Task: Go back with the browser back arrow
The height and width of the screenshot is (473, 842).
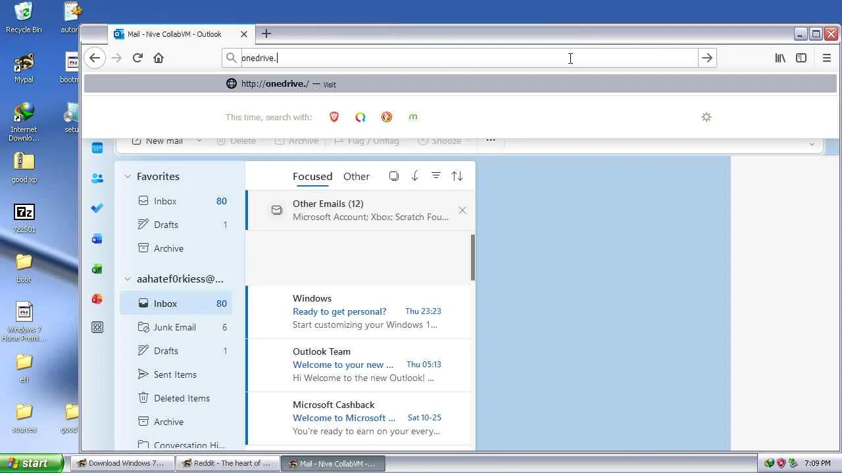Action: [95, 58]
